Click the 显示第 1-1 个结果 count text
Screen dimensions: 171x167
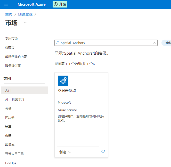point(75,64)
